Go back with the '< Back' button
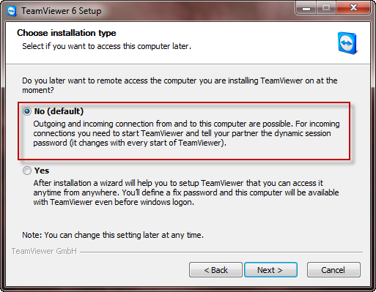The width and height of the screenshot is (376, 292). (215, 270)
